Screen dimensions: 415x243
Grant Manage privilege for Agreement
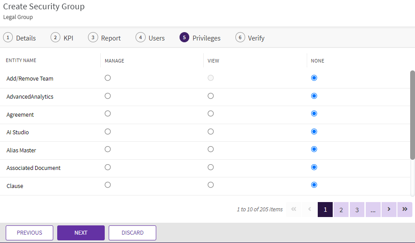(108, 114)
